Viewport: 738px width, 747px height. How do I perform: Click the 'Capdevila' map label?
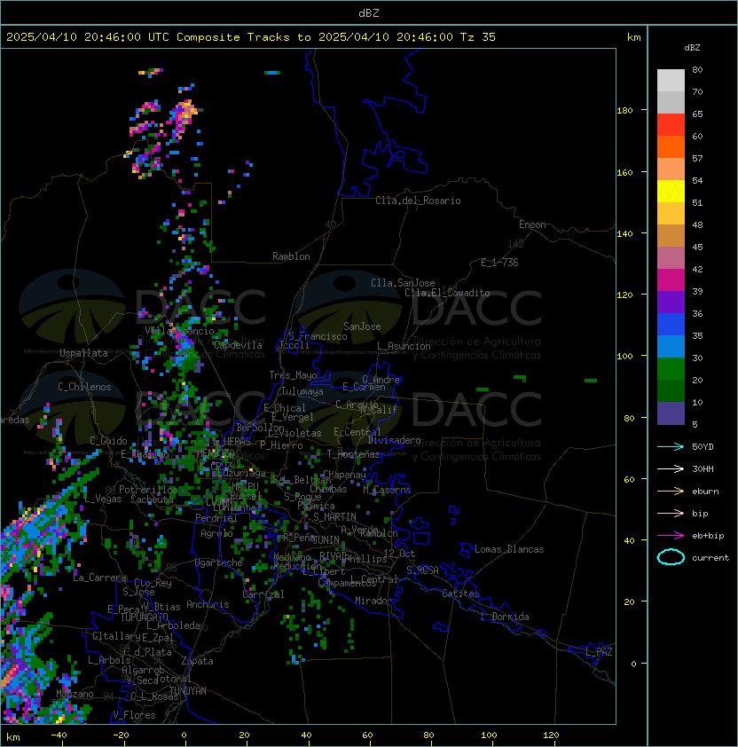(238, 345)
